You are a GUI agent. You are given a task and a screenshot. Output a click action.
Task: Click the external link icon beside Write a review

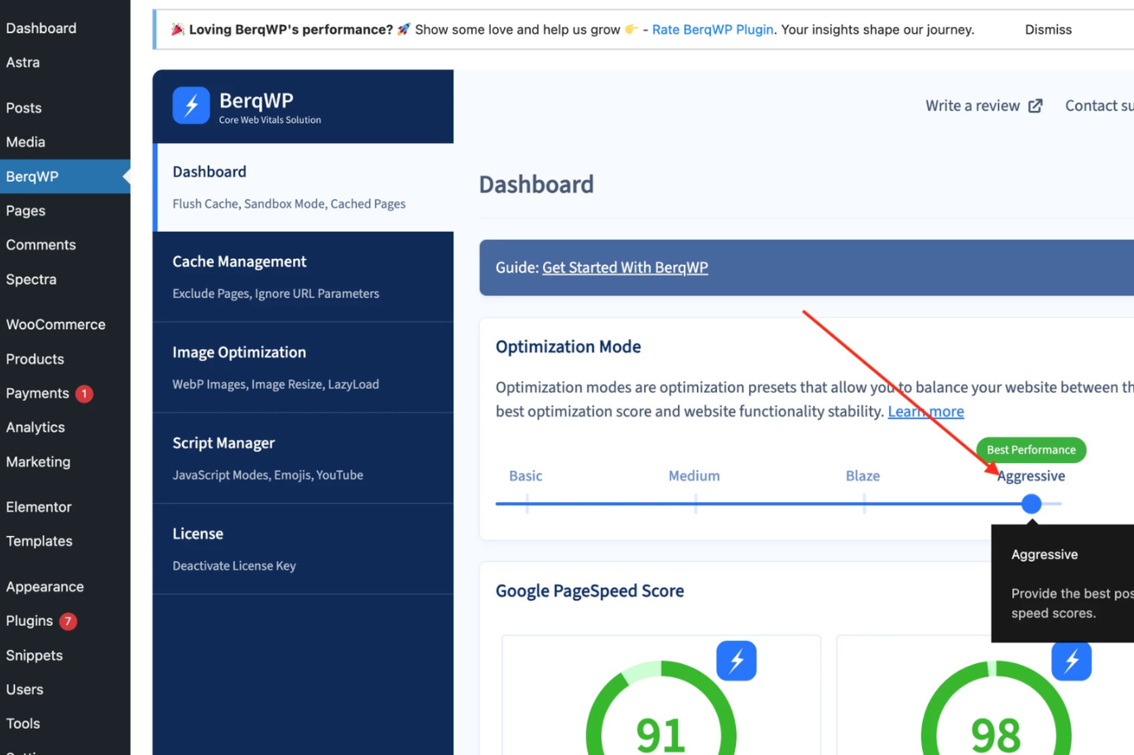point(1035,106)
